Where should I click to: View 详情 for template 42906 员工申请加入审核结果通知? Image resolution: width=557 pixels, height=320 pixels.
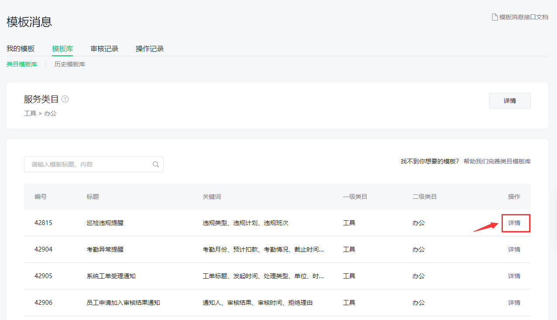point(514,303)
